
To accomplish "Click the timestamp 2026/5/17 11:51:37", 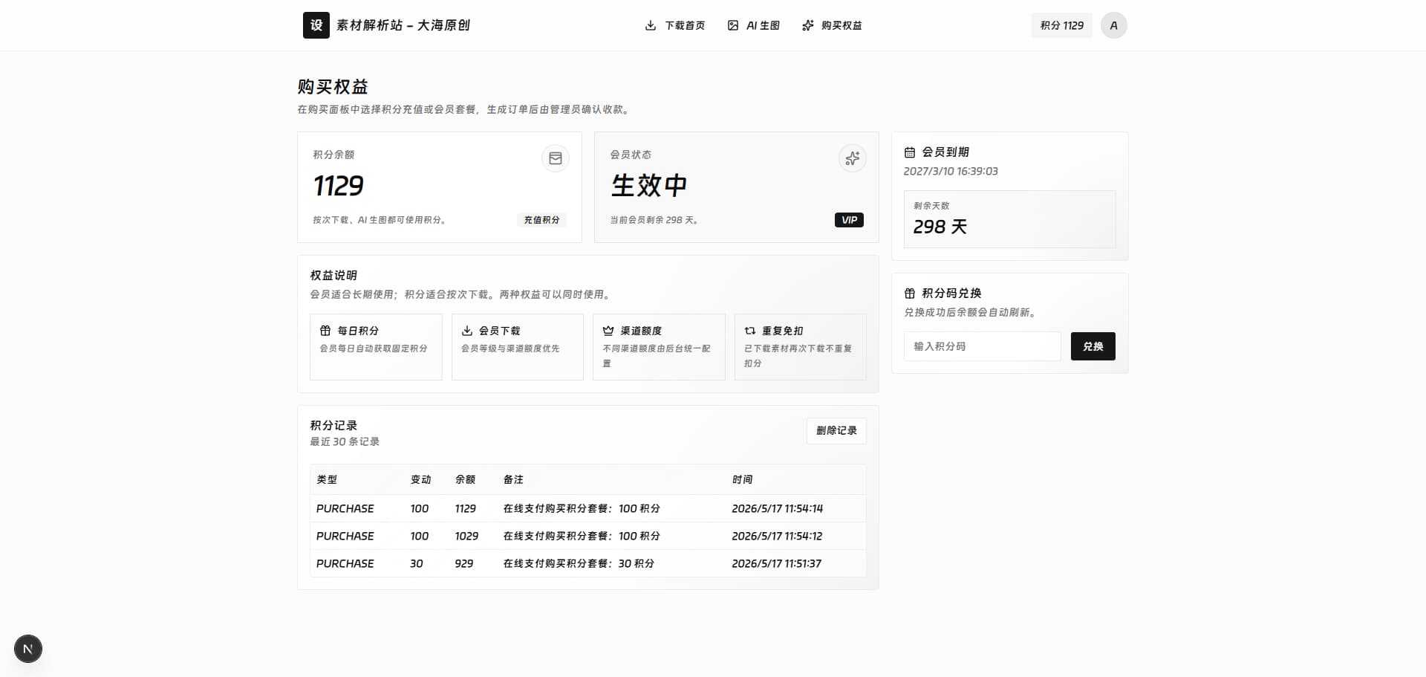I will 776,564.
